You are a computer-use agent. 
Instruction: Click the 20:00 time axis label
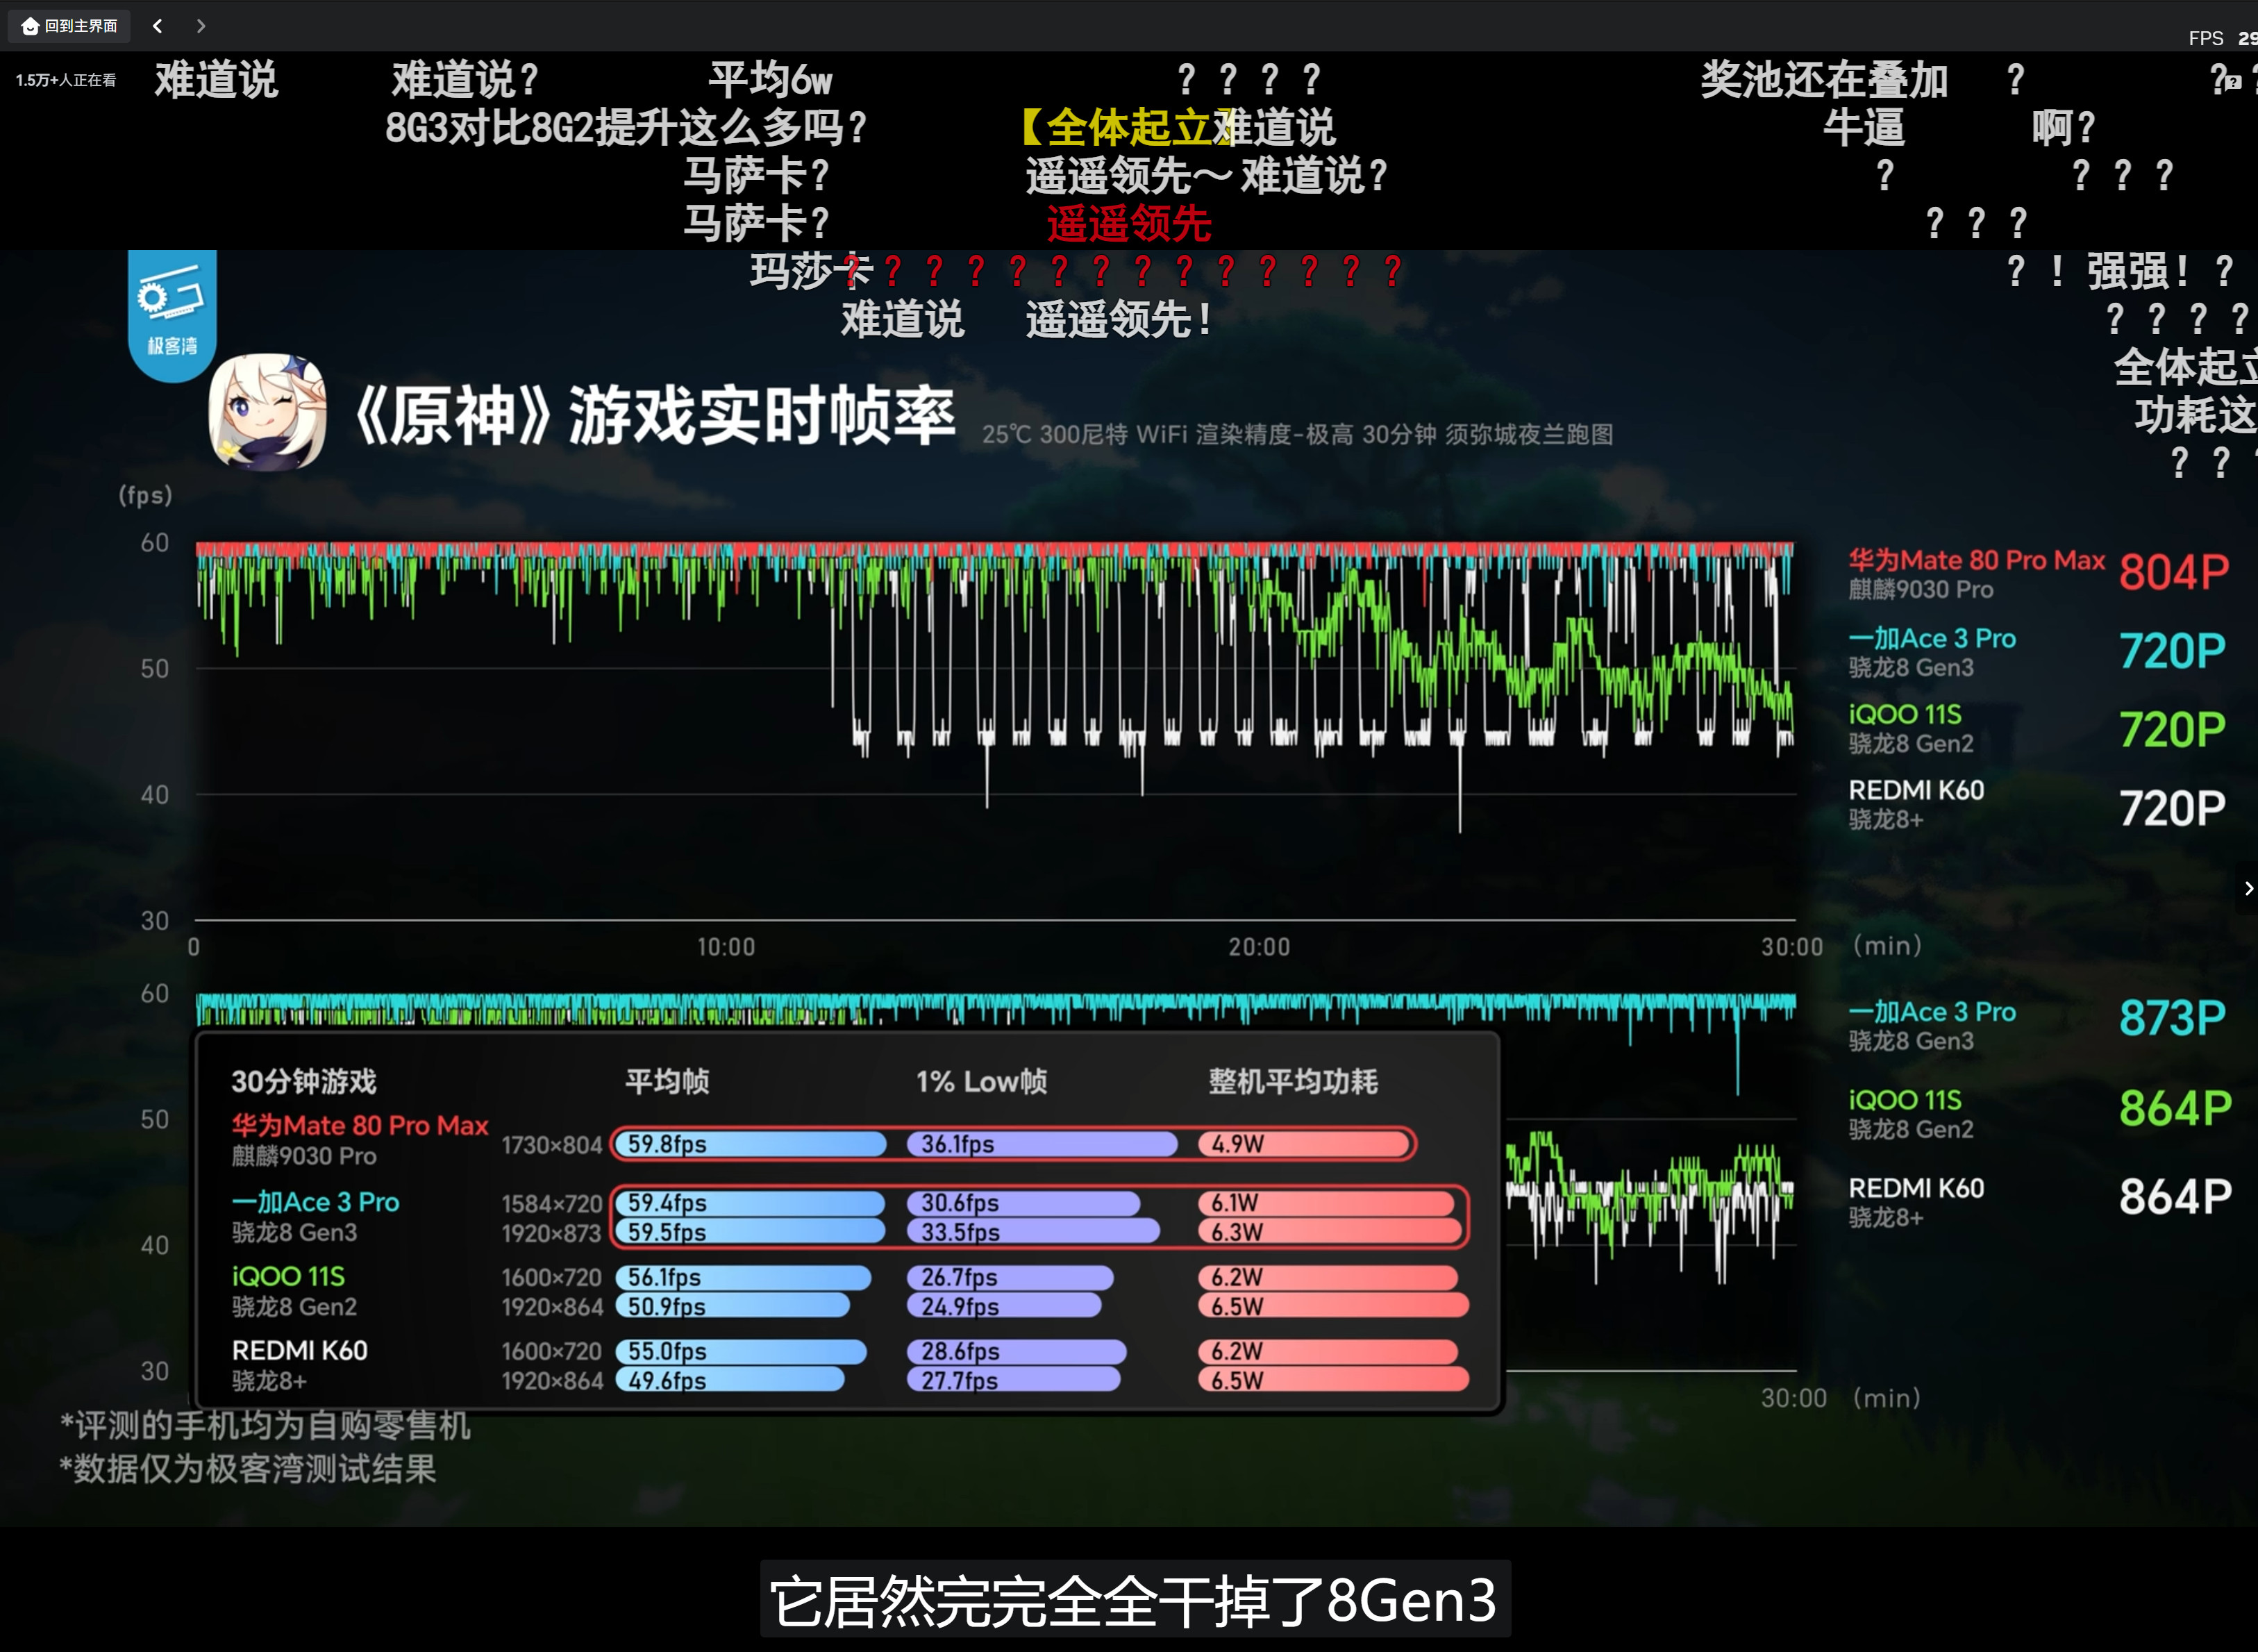pyautogui.click(x=1259, y=947)
